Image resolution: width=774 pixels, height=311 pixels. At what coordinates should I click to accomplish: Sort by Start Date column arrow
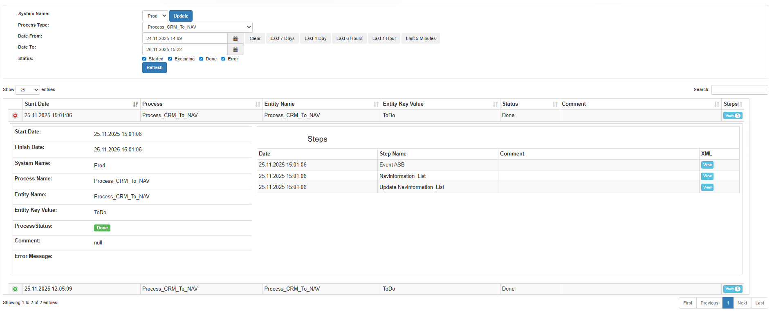[x=135, y=104]
